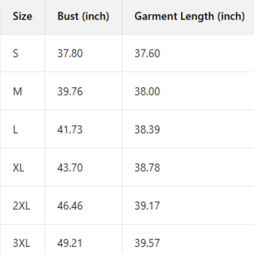Select the L size cell
Image resolution: width=254 pixels, height=254 pixels.
15,130
